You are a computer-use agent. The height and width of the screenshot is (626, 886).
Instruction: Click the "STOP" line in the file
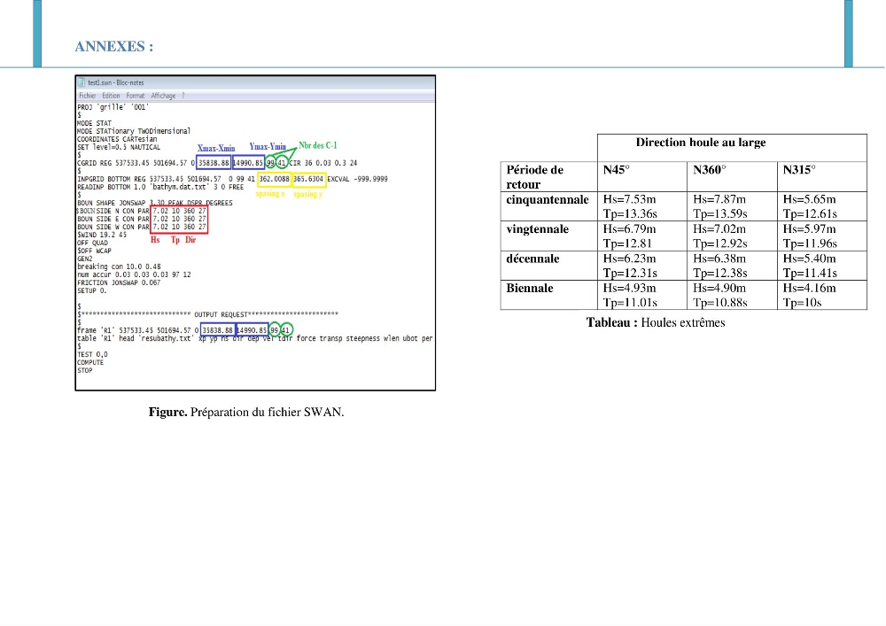85,370
